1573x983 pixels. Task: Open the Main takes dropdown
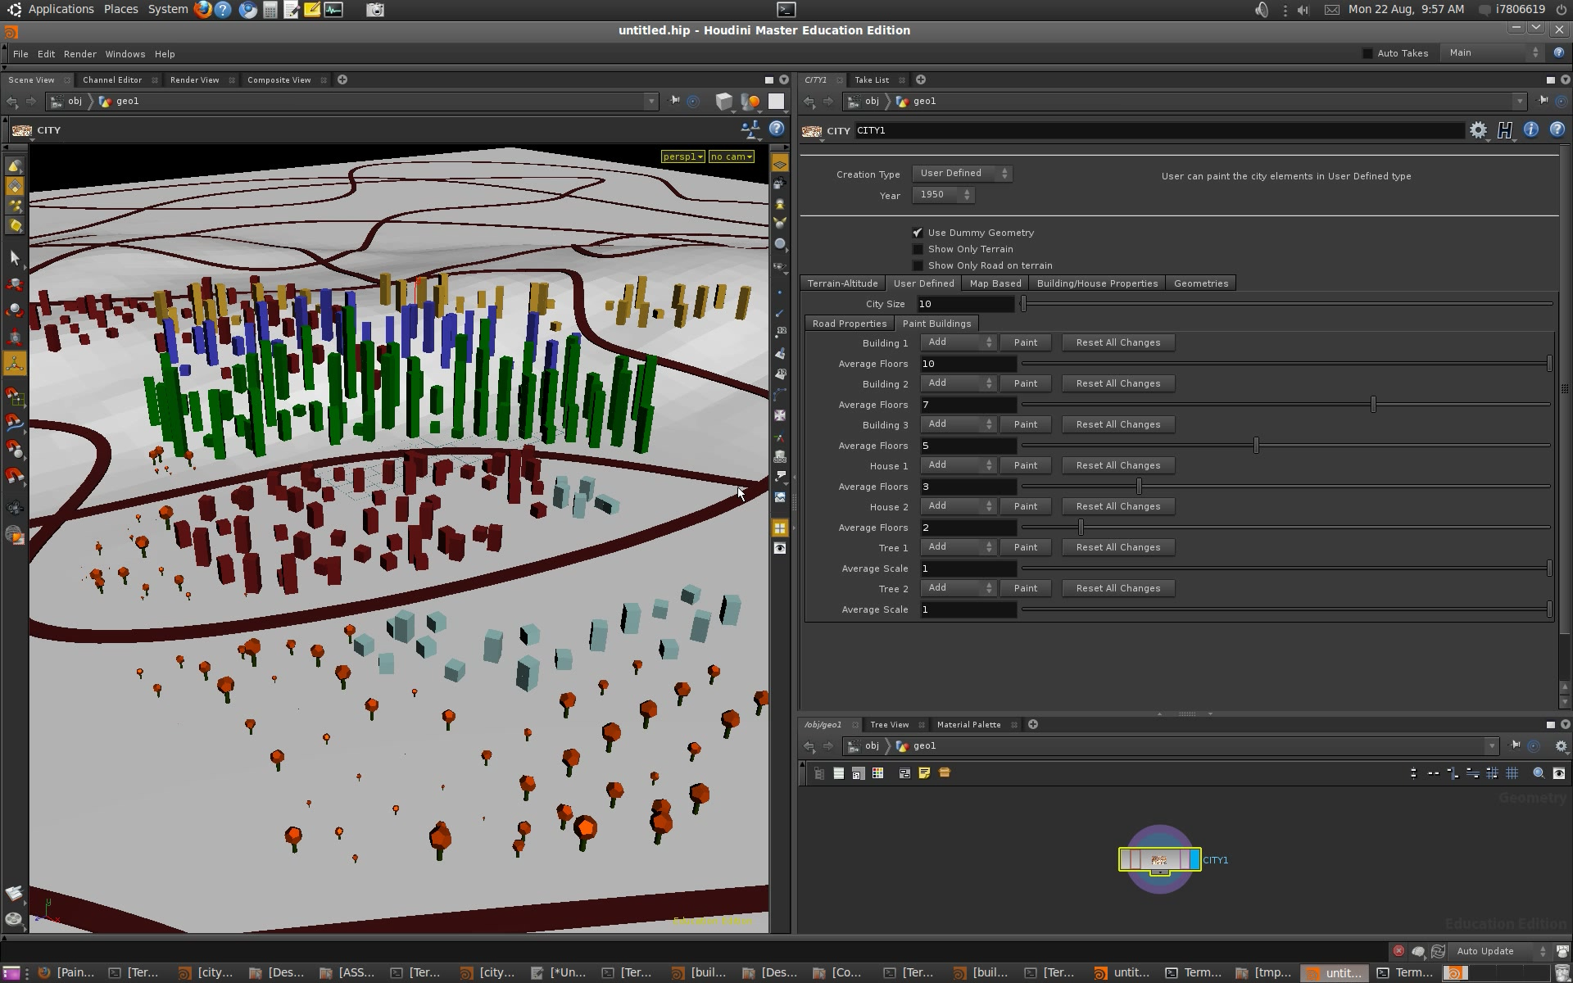click(1494, 53)
